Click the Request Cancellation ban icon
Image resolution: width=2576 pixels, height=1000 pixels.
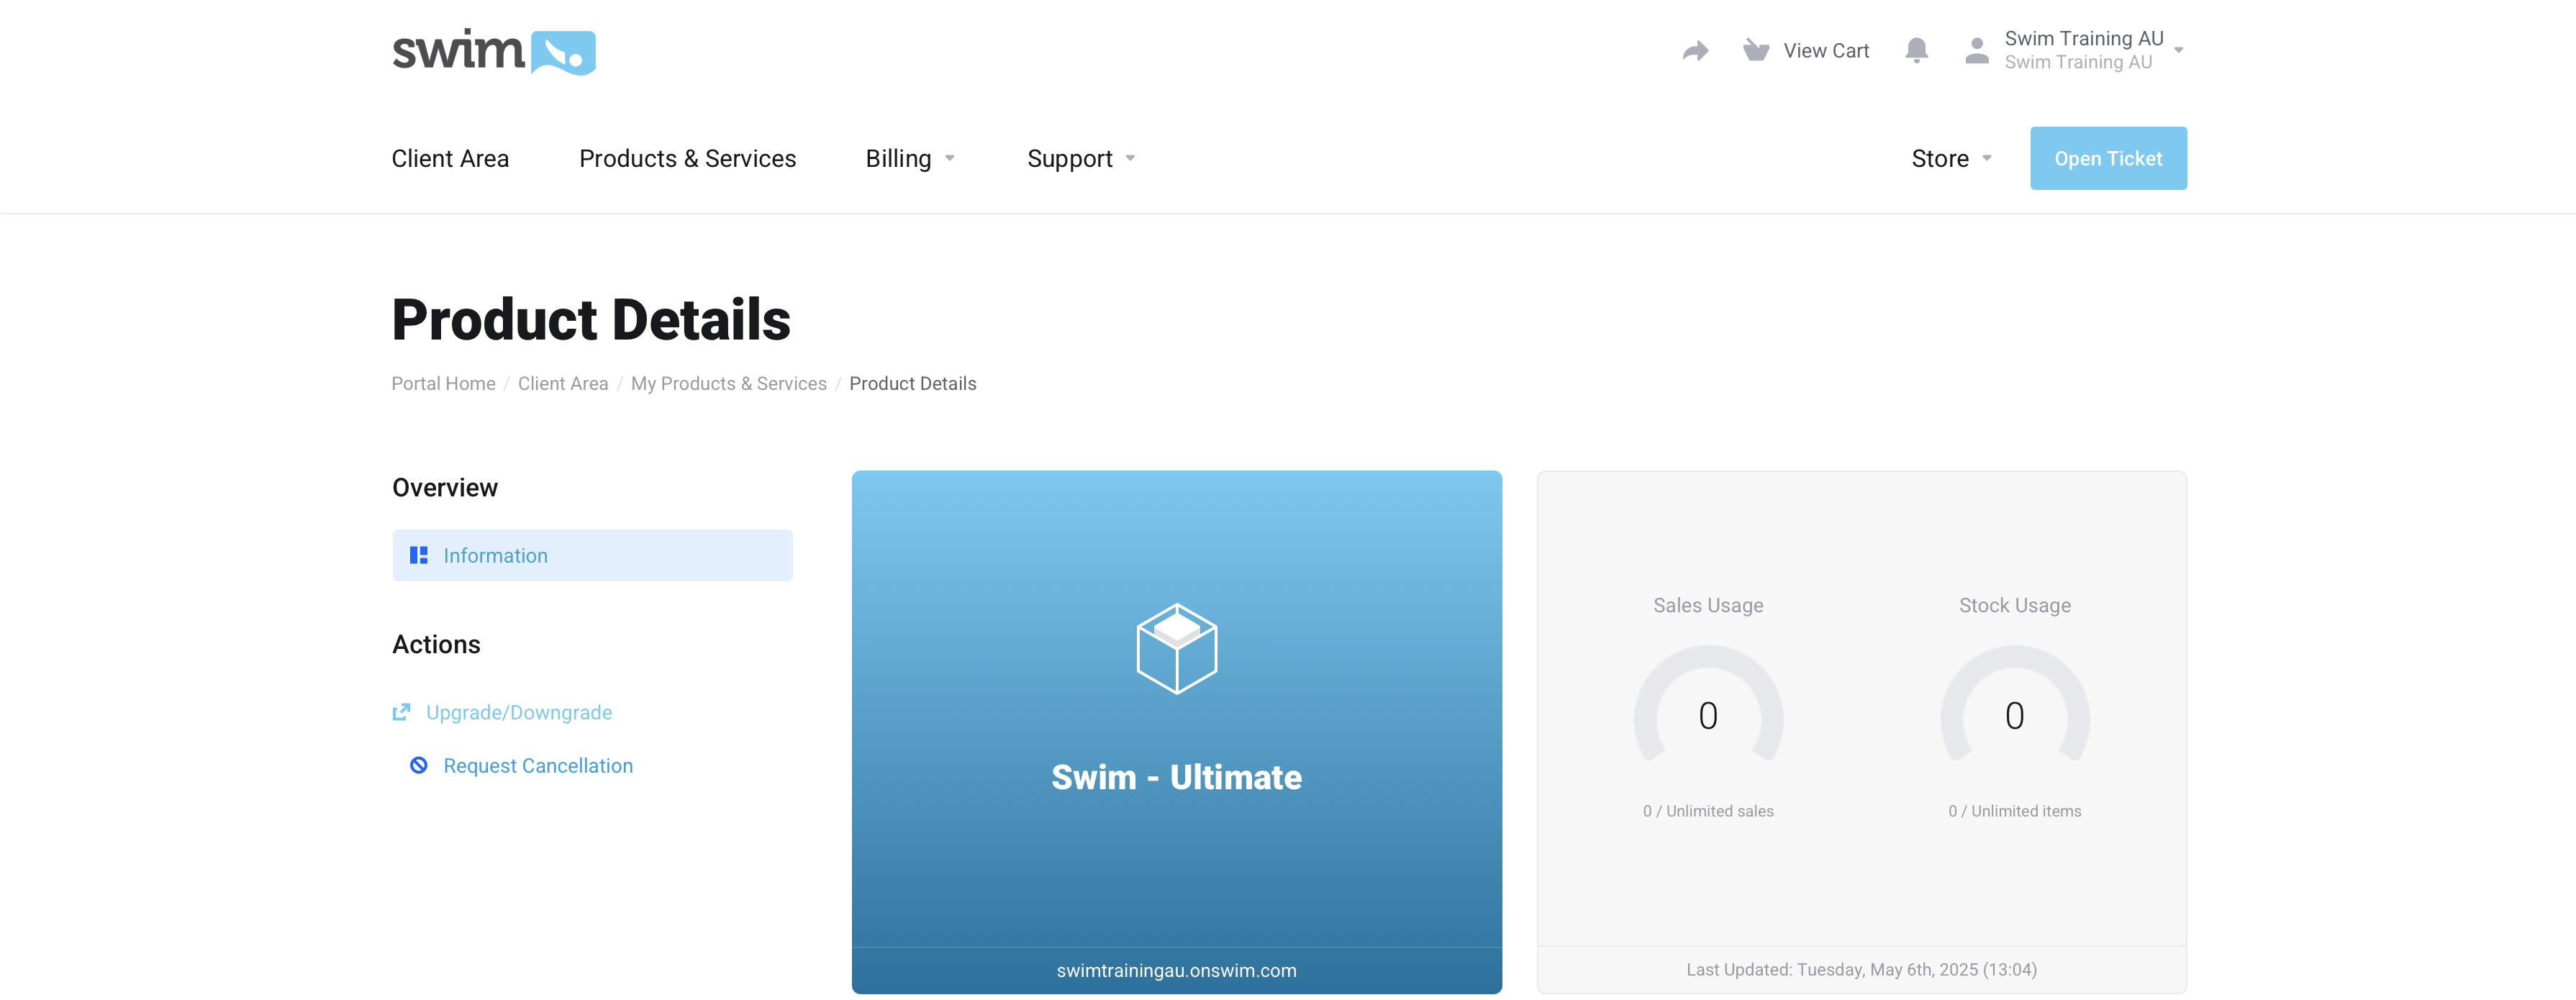pyautogui.click(x=419, y=765)
